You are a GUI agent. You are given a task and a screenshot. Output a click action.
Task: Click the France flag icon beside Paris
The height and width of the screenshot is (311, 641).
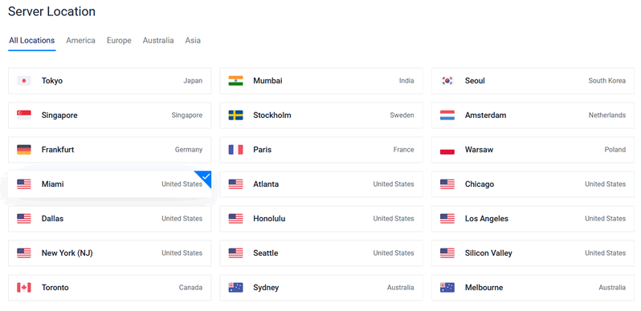coord(235,150)
